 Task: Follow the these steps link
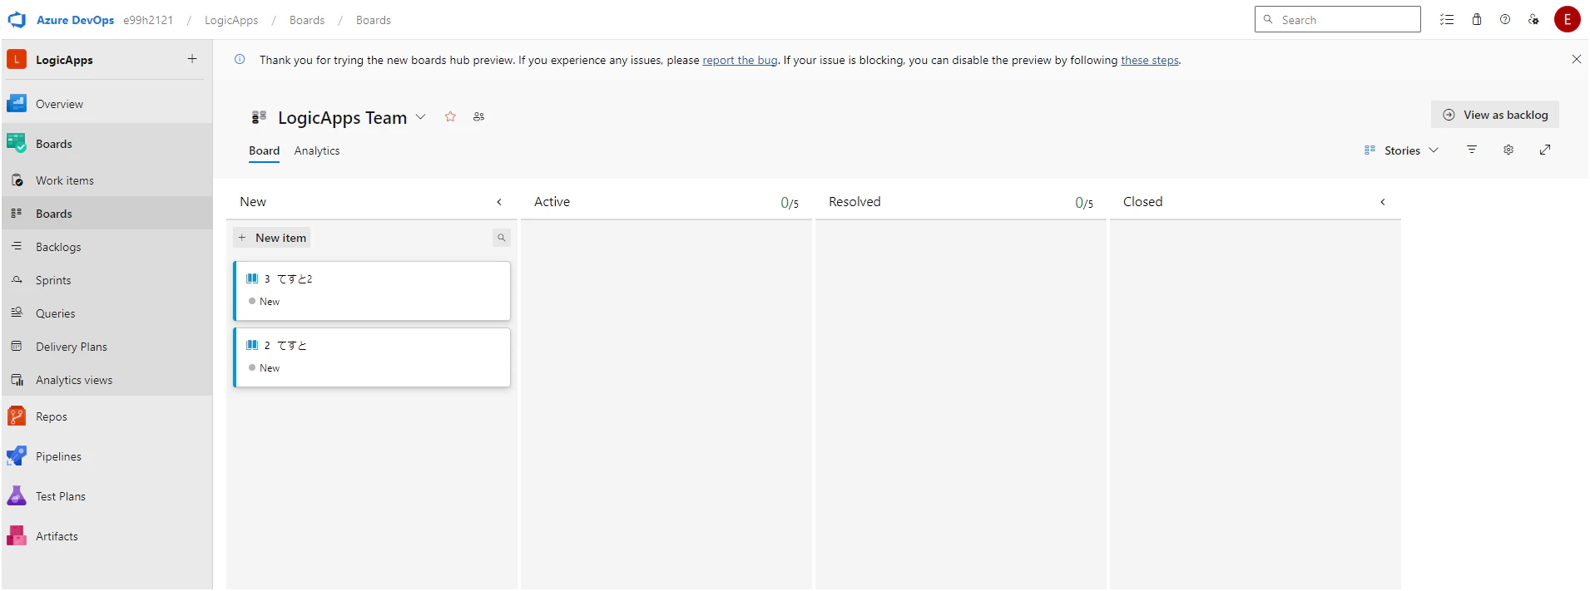coord(1150,60)
